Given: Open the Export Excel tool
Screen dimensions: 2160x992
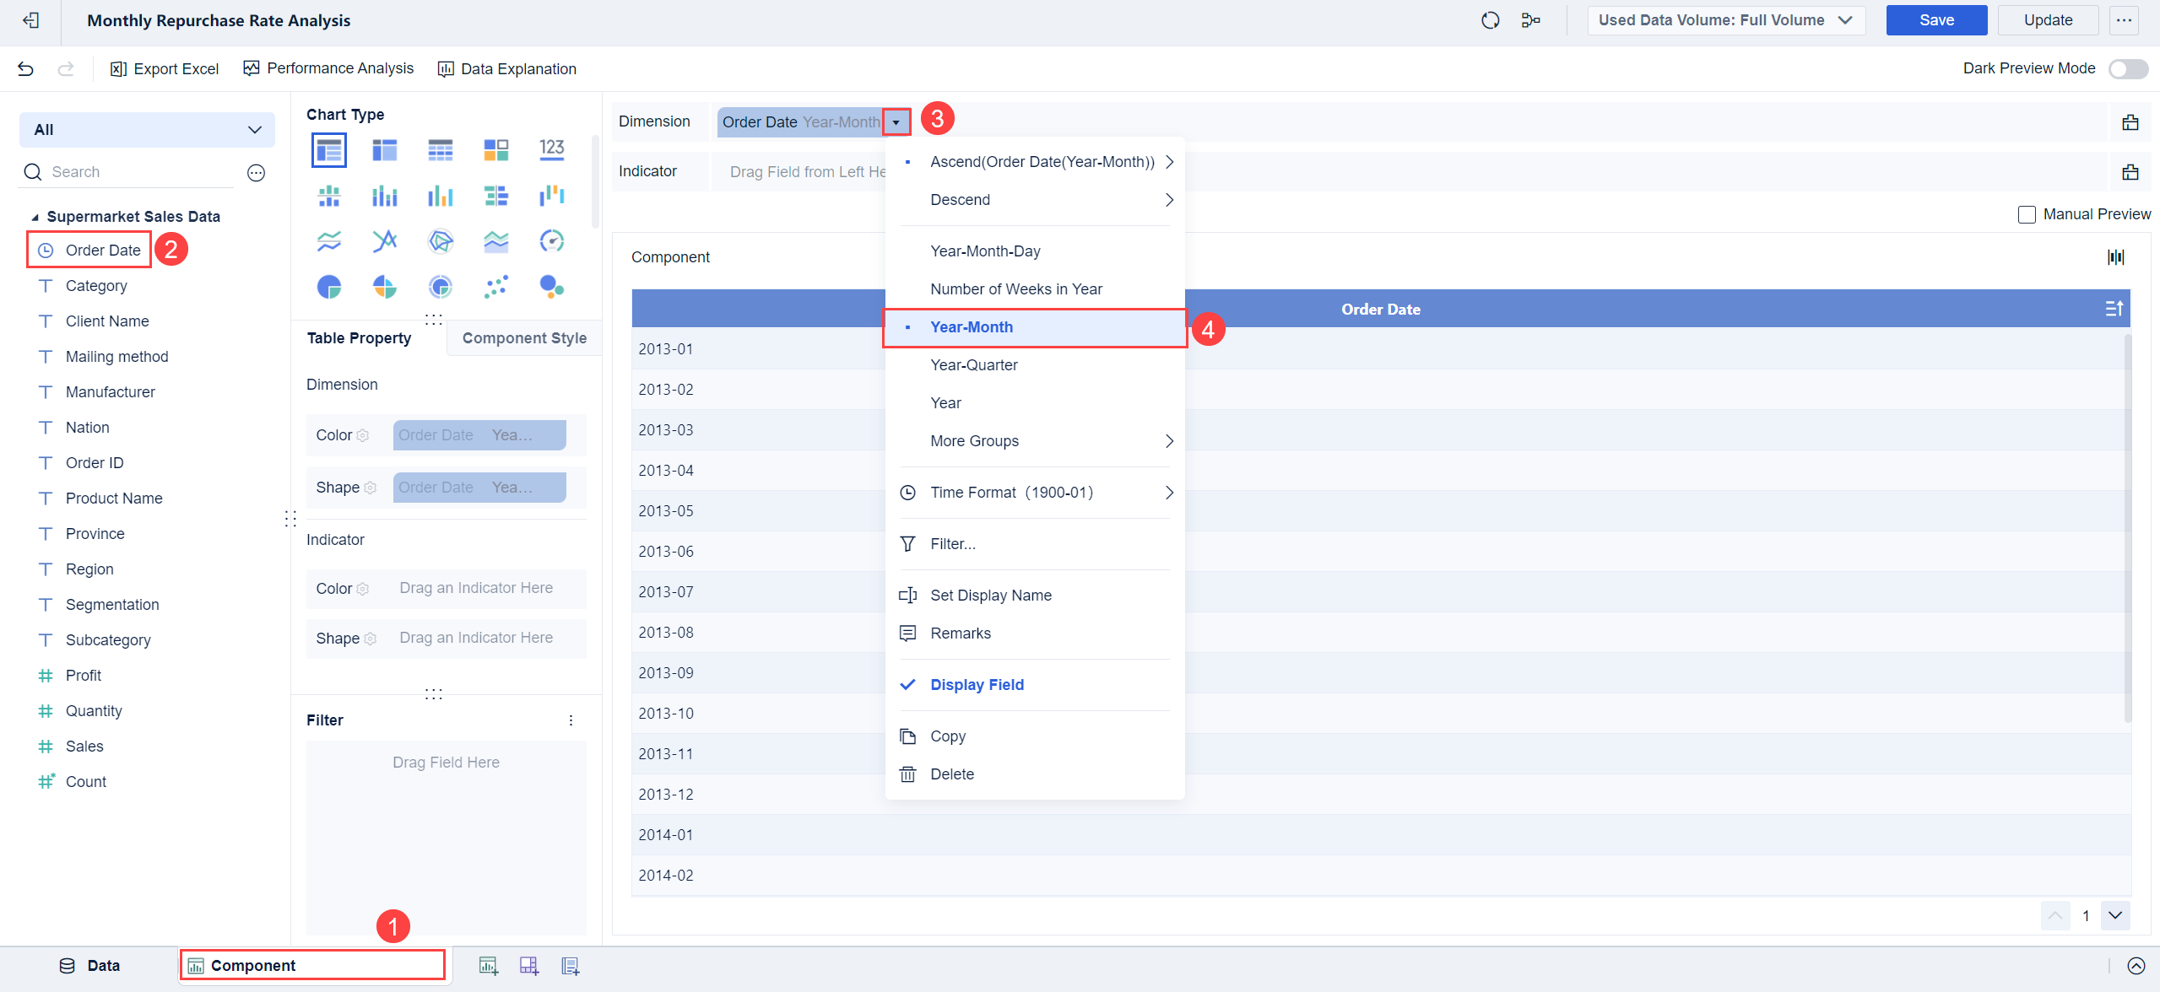Looking at the screenshot, I should 165,69.
